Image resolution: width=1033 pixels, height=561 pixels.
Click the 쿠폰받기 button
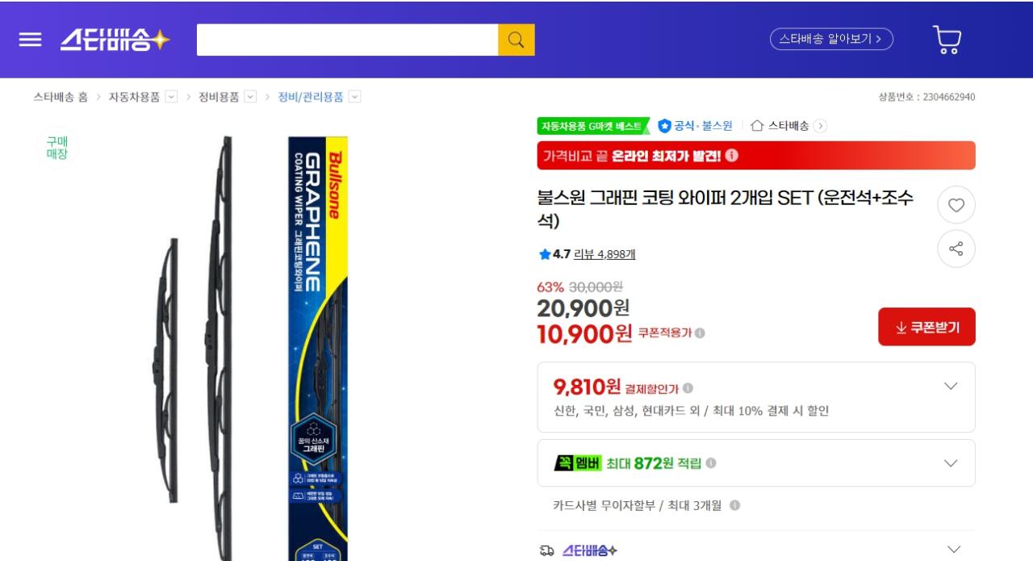tap(926, 327)
